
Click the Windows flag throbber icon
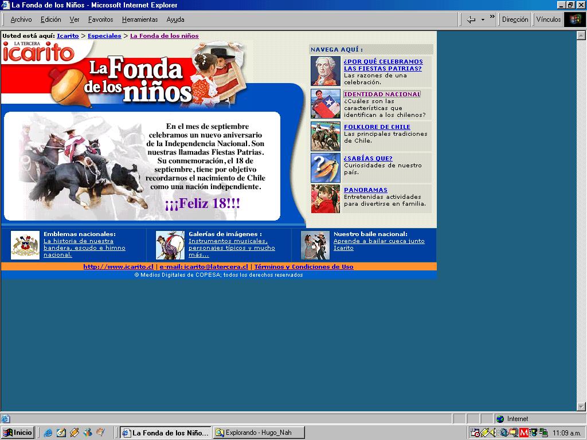(575, 19)
